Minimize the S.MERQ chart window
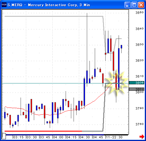This screenshot has height=141, width=146. 127,5
